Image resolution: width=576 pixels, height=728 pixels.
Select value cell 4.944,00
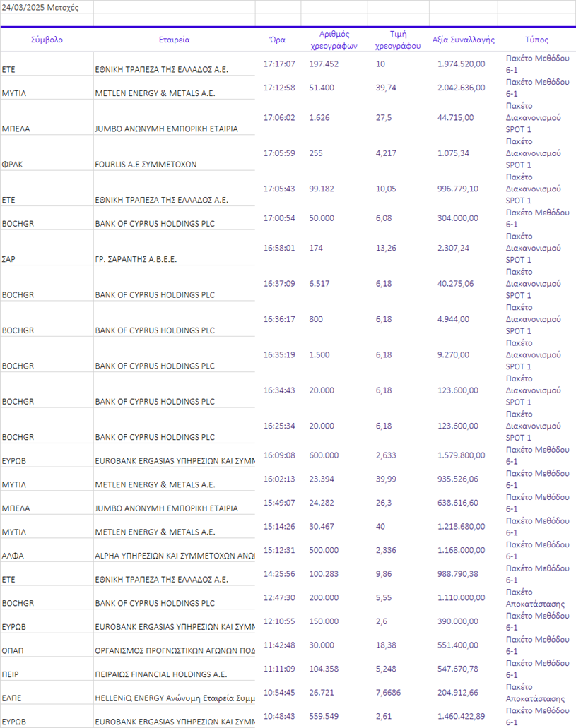453,319
